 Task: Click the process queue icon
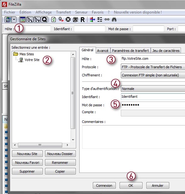[x=61, y=19]
